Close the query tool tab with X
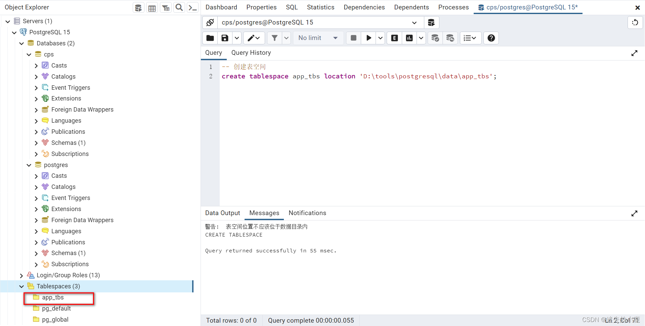Screen dimensions: 645x326 point(637,7)
